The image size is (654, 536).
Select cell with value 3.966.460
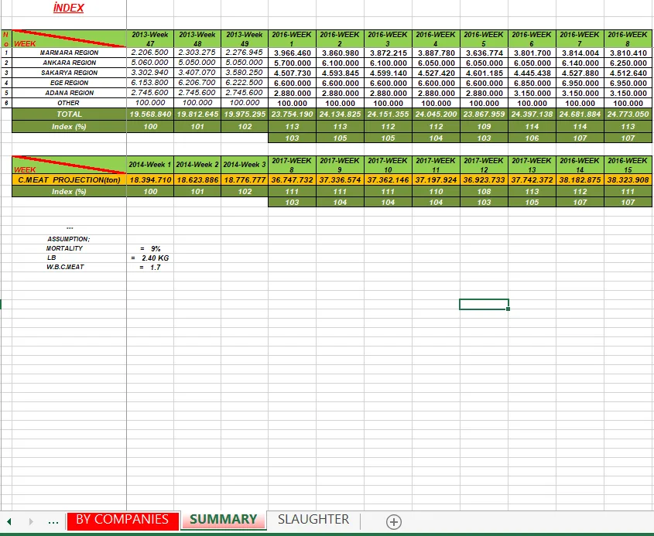(292, 53)
